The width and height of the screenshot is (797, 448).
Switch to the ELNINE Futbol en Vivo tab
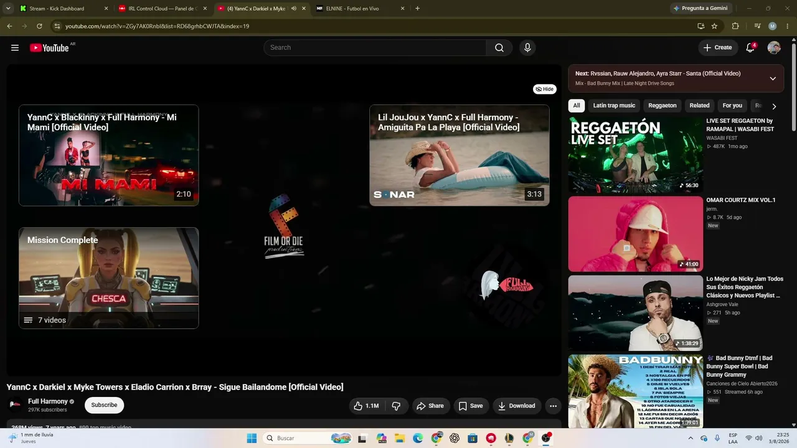click(361, 9)
